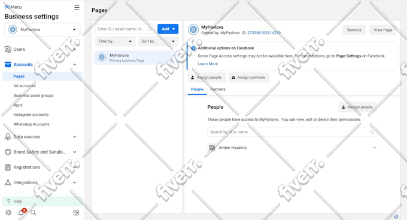Click the info icon in Additional options notice
The height and width of the screenshot is (220, 407).
click(193, 48)
